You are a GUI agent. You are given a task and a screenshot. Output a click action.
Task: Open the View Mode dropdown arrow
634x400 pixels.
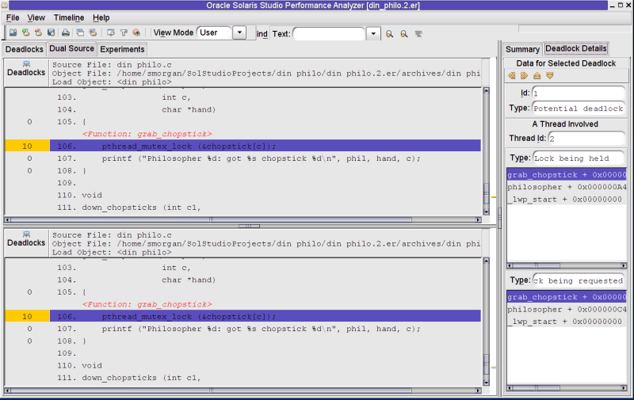(239, 32)
